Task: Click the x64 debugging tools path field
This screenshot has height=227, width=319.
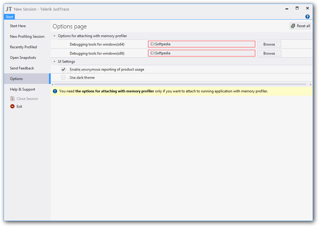Action: coord(201,44)
